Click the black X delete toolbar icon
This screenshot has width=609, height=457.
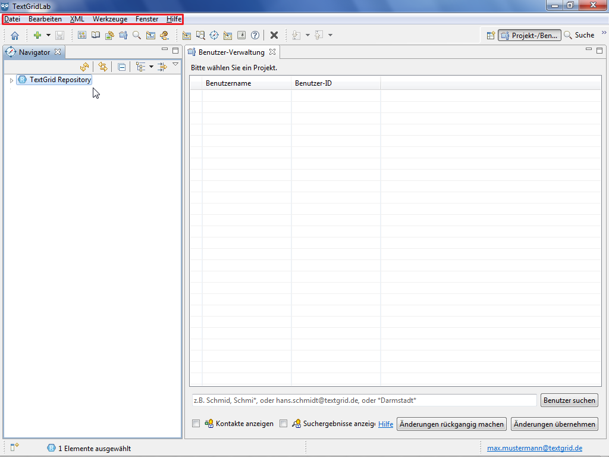tap(274, 35)
